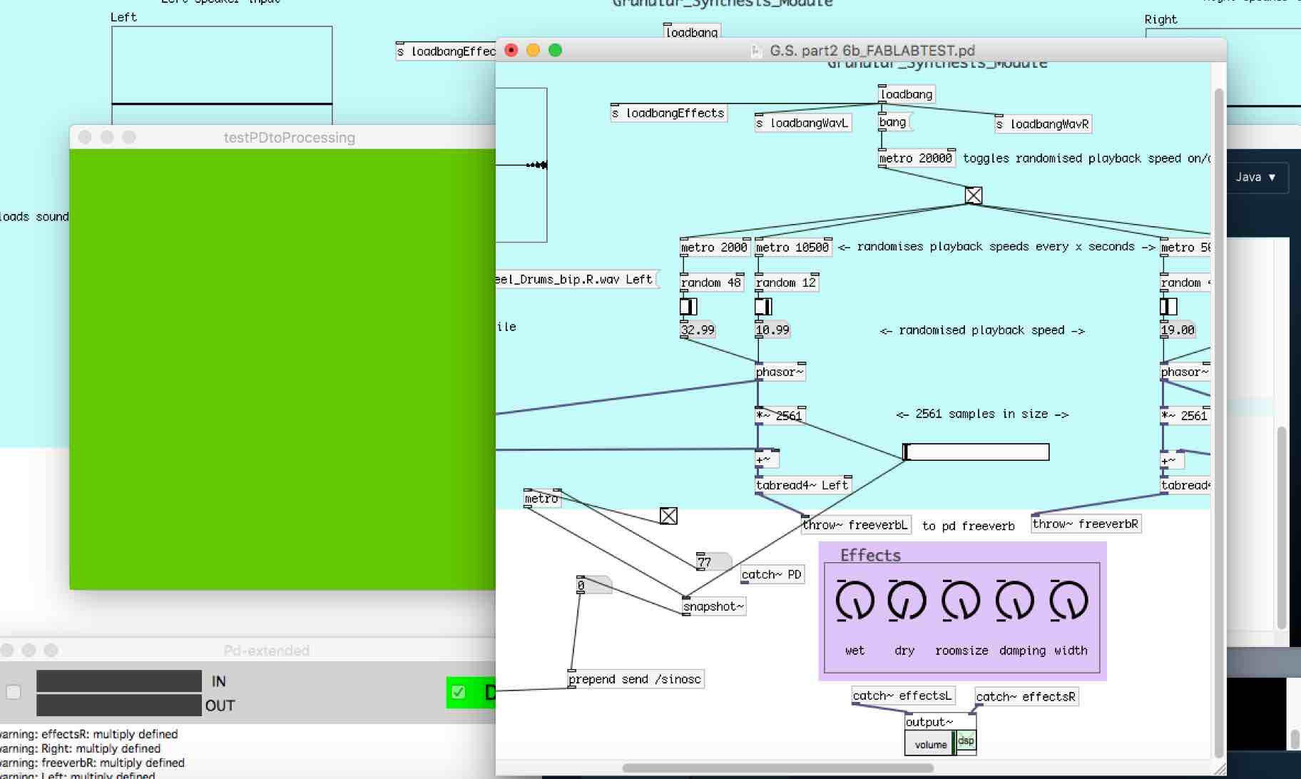Select the metro 2000 object
Screen dimensions: 1301x779
[x=715, y=247]
